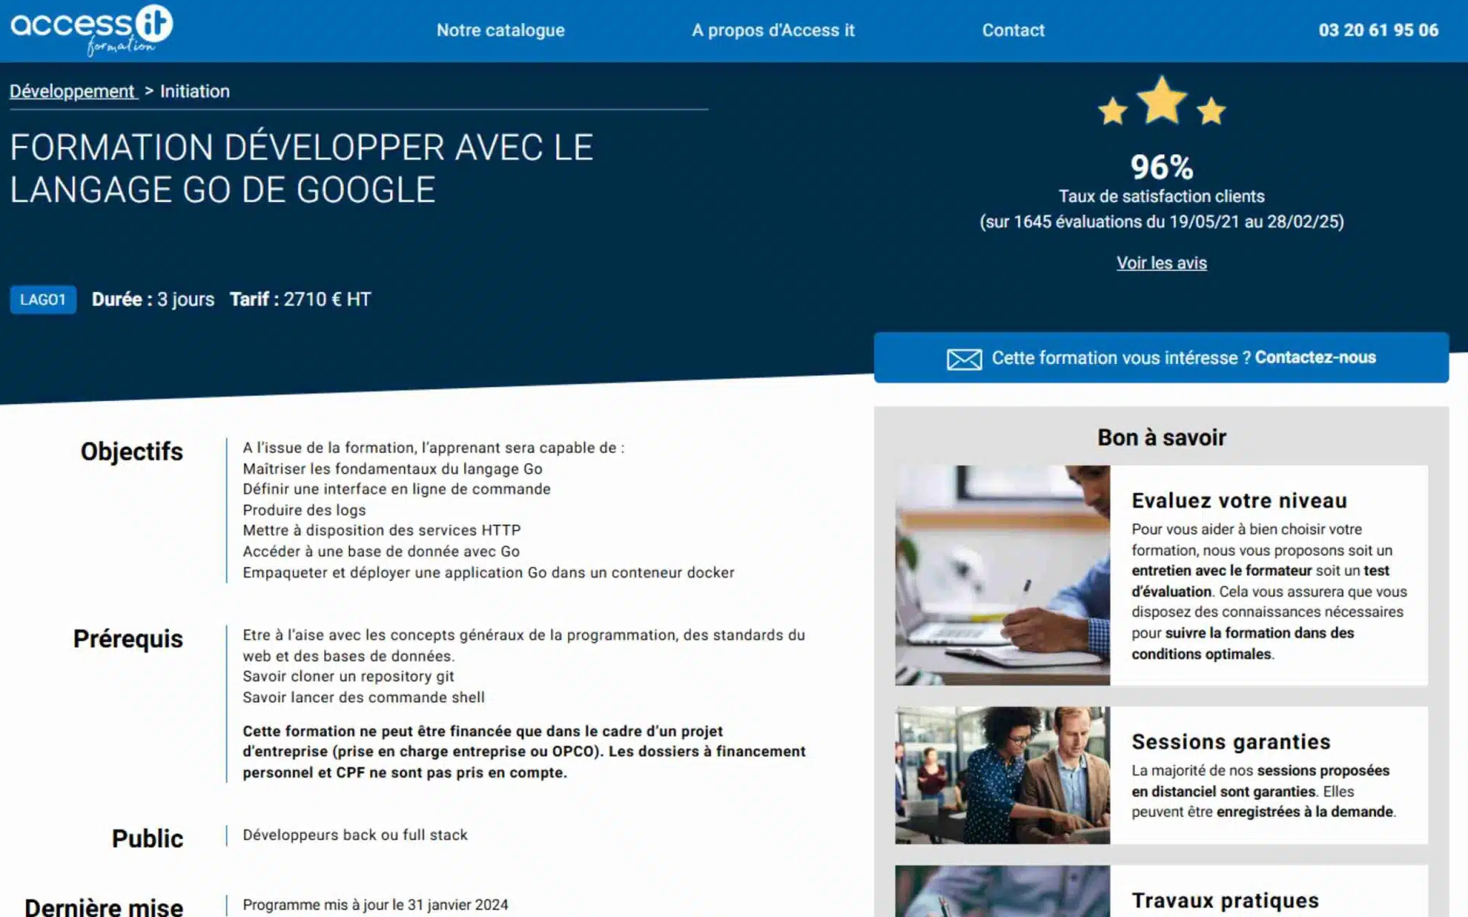Click the 96% satisfaction rate figure
This screenshot has width=1468, height=917.
1162,167
